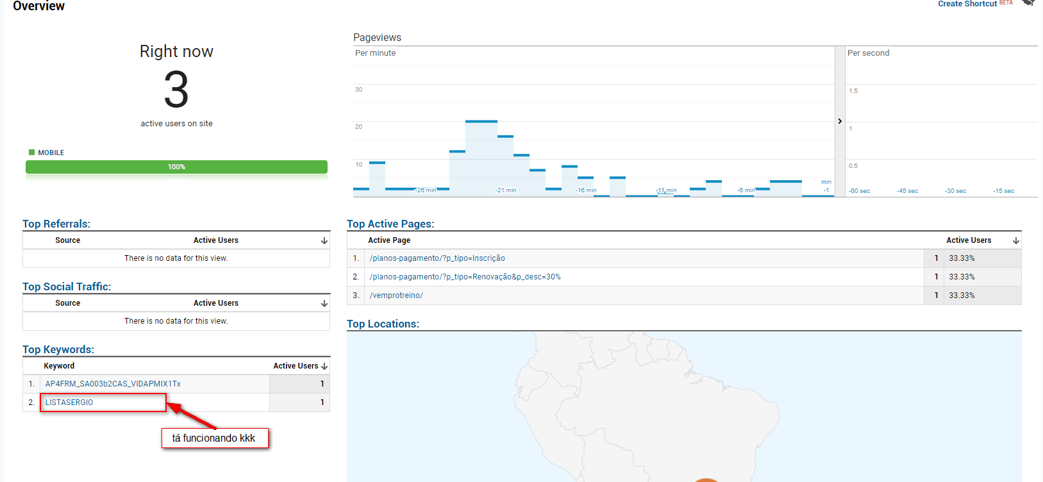The width and height of the screenshot is (1043, 482).
Task: Click the -6 min axis label on chart
Action: click(x=746, y=190)
